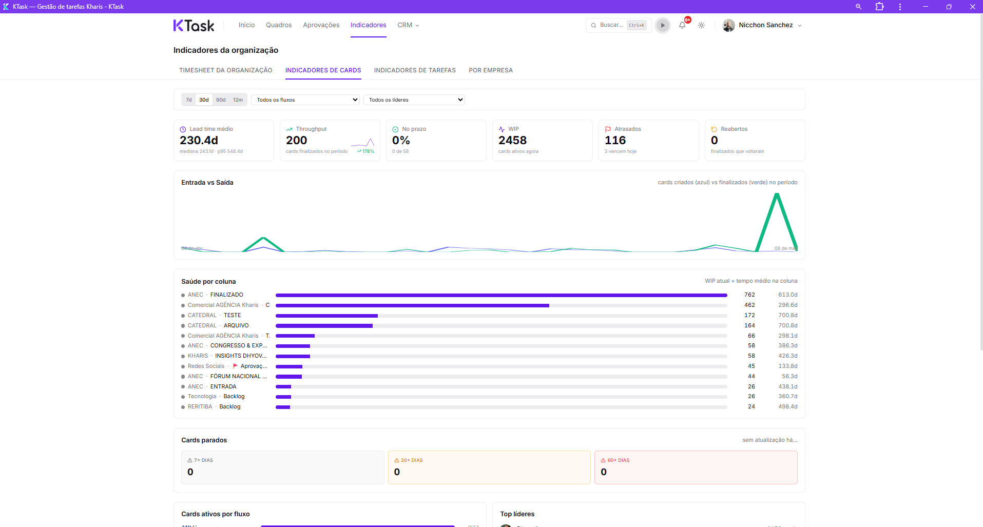
Task: Open the Todos os líderes dropdown
Action: [x=414, y=100]
